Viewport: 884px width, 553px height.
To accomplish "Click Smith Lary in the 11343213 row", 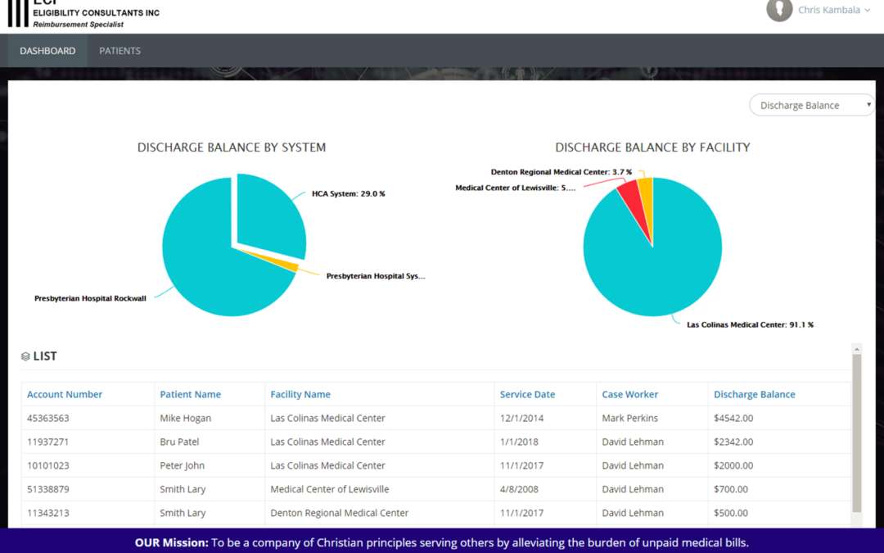I will click(x=183, y=513).
